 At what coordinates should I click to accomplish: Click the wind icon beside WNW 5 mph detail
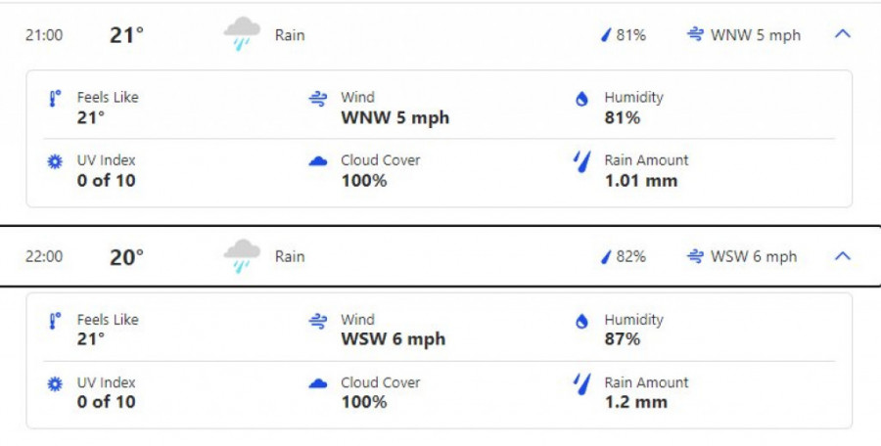coord(317,99)
